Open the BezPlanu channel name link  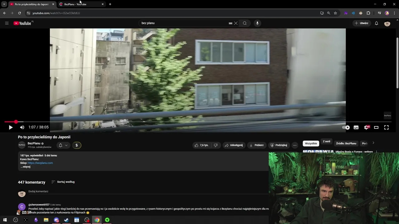pyautogui.click(x=34, y=143)
